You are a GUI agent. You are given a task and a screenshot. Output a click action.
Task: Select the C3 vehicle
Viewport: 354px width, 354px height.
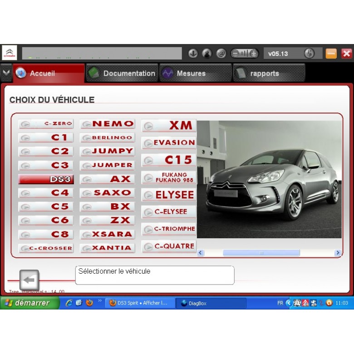point(46,165)
